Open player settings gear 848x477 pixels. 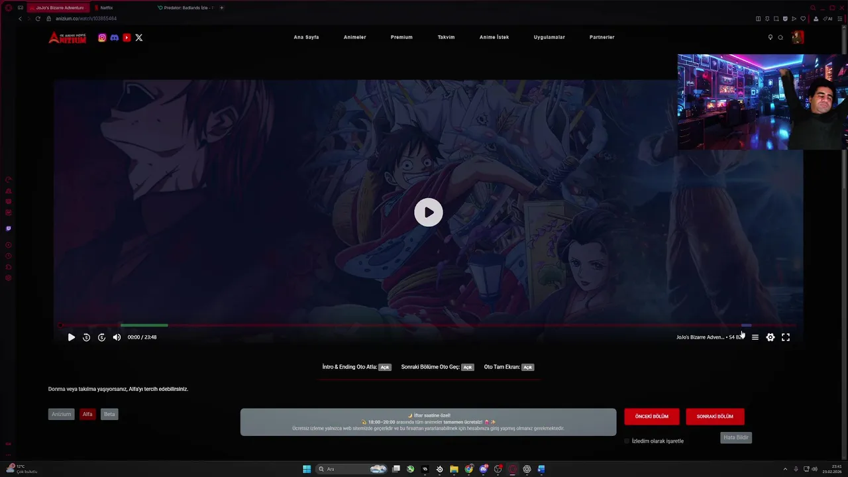pos(770,337)
